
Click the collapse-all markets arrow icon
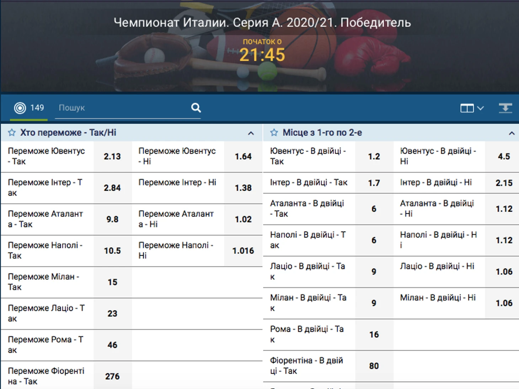point(505,108)
